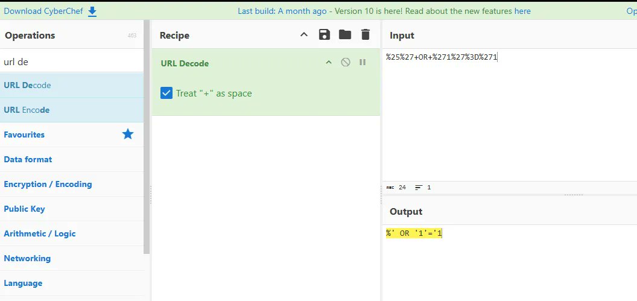The image size is (637, 301).
Task: Click the Load recipe folder icon
Action: pyautogui.click(x=344, y=34)
